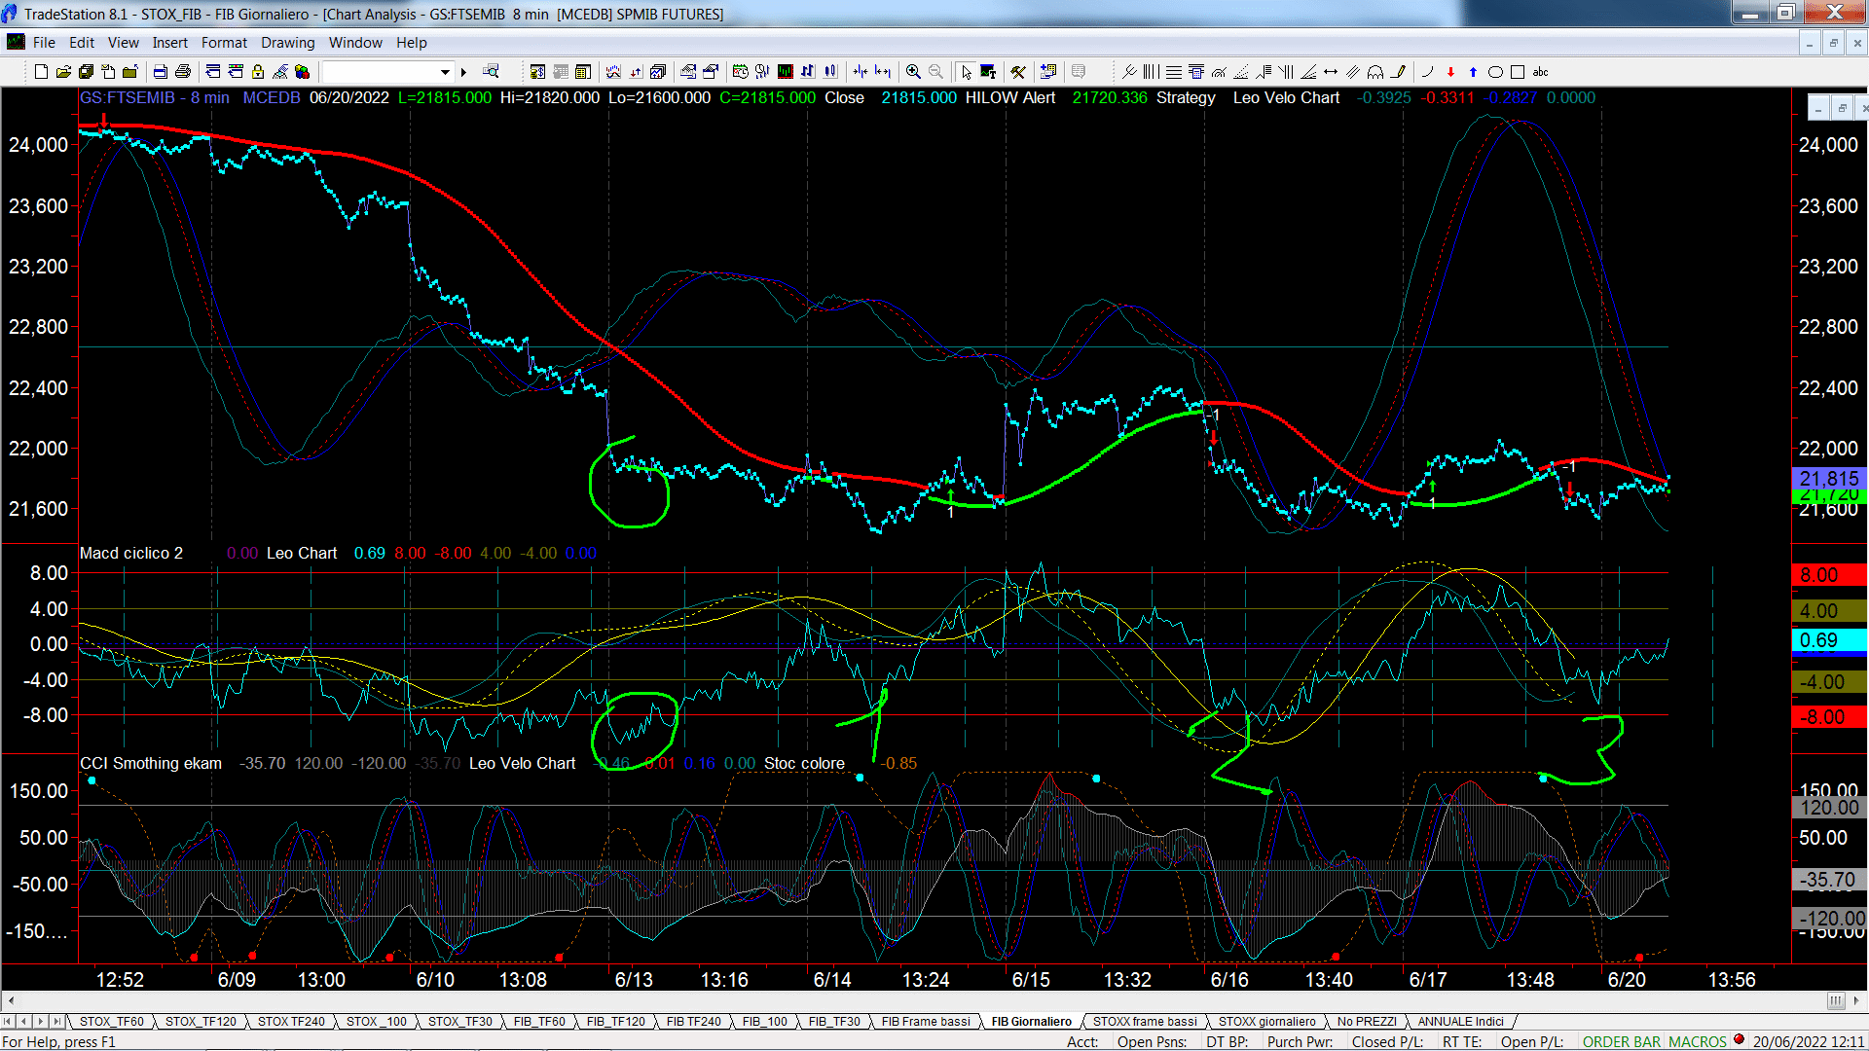The image size is (1869, 1051).
Task: Click the last-tab navigation arrow
Action: 56,1021
